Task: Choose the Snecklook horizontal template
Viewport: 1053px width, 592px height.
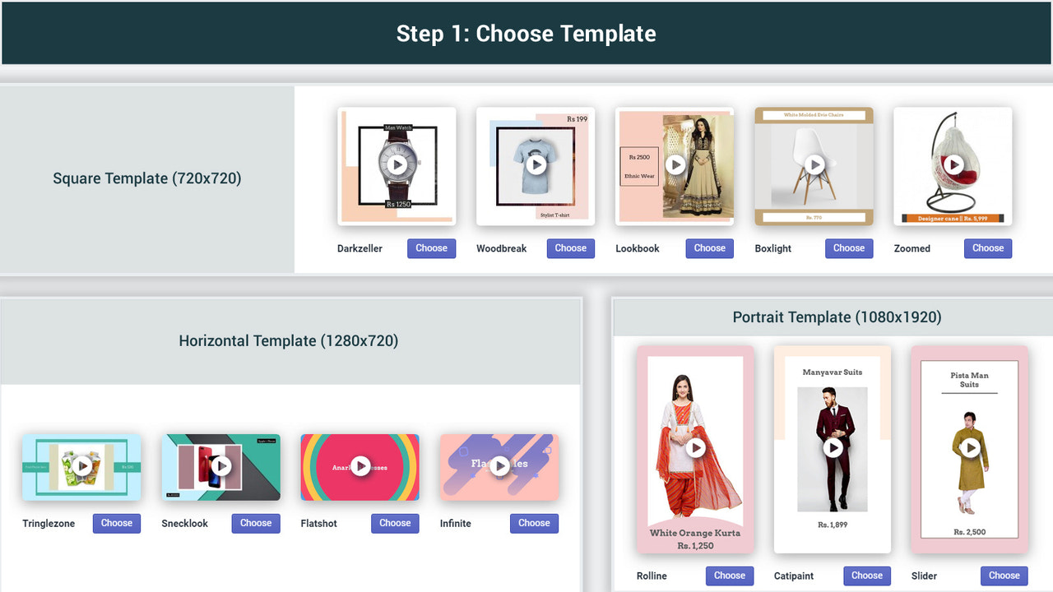Action: tap(256, 523)
